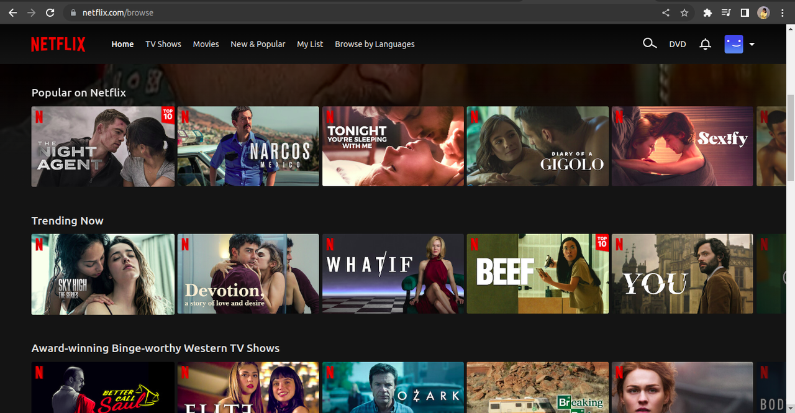Image resolution: width=795 pixels, height=413 pixels.
Task: Open the browser extensions puzzle icon
Action: click(x=707, y=12)
